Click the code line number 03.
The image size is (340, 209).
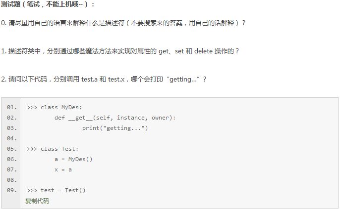pyautogui.click(x=12, y=128)
